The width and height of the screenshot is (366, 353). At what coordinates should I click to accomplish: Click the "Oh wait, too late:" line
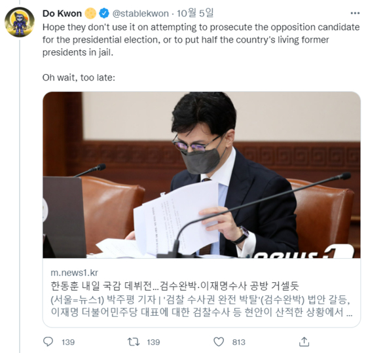pyautogui.click(x=79, y=77)
